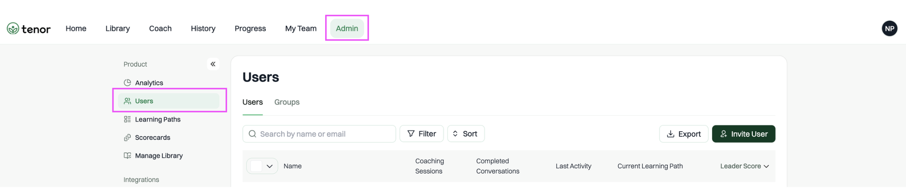Select Users in the Product sidebar
906x188 pixels.
(x=169, y=101)
